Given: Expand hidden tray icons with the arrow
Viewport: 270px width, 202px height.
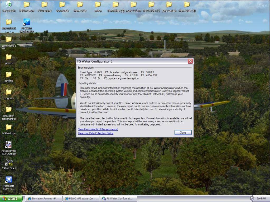Looking at the screenshot, I should tap(252, 199).
